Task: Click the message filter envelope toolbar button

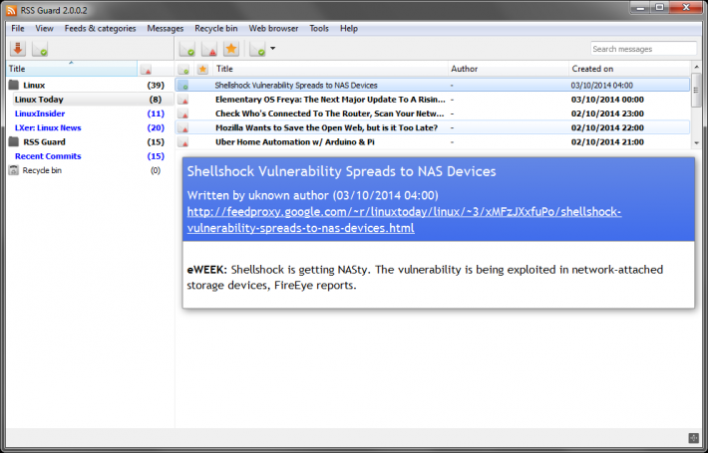Action: [257, 49]
